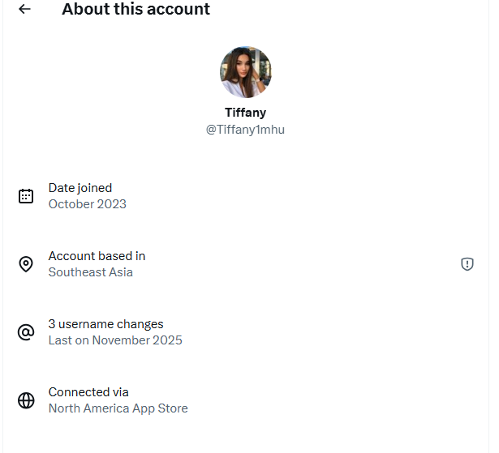Click the @ symbol icon
This screenshot has height=453, width=499.
click(26, 332)
